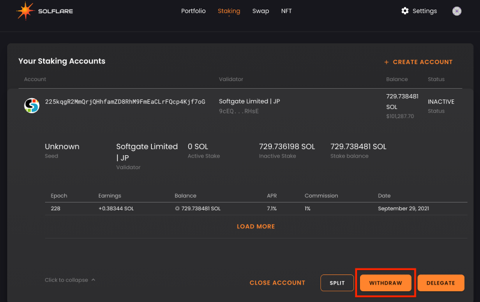Select the Staking tab
This screenshot has height=302, width=480.
click(229, 11)
